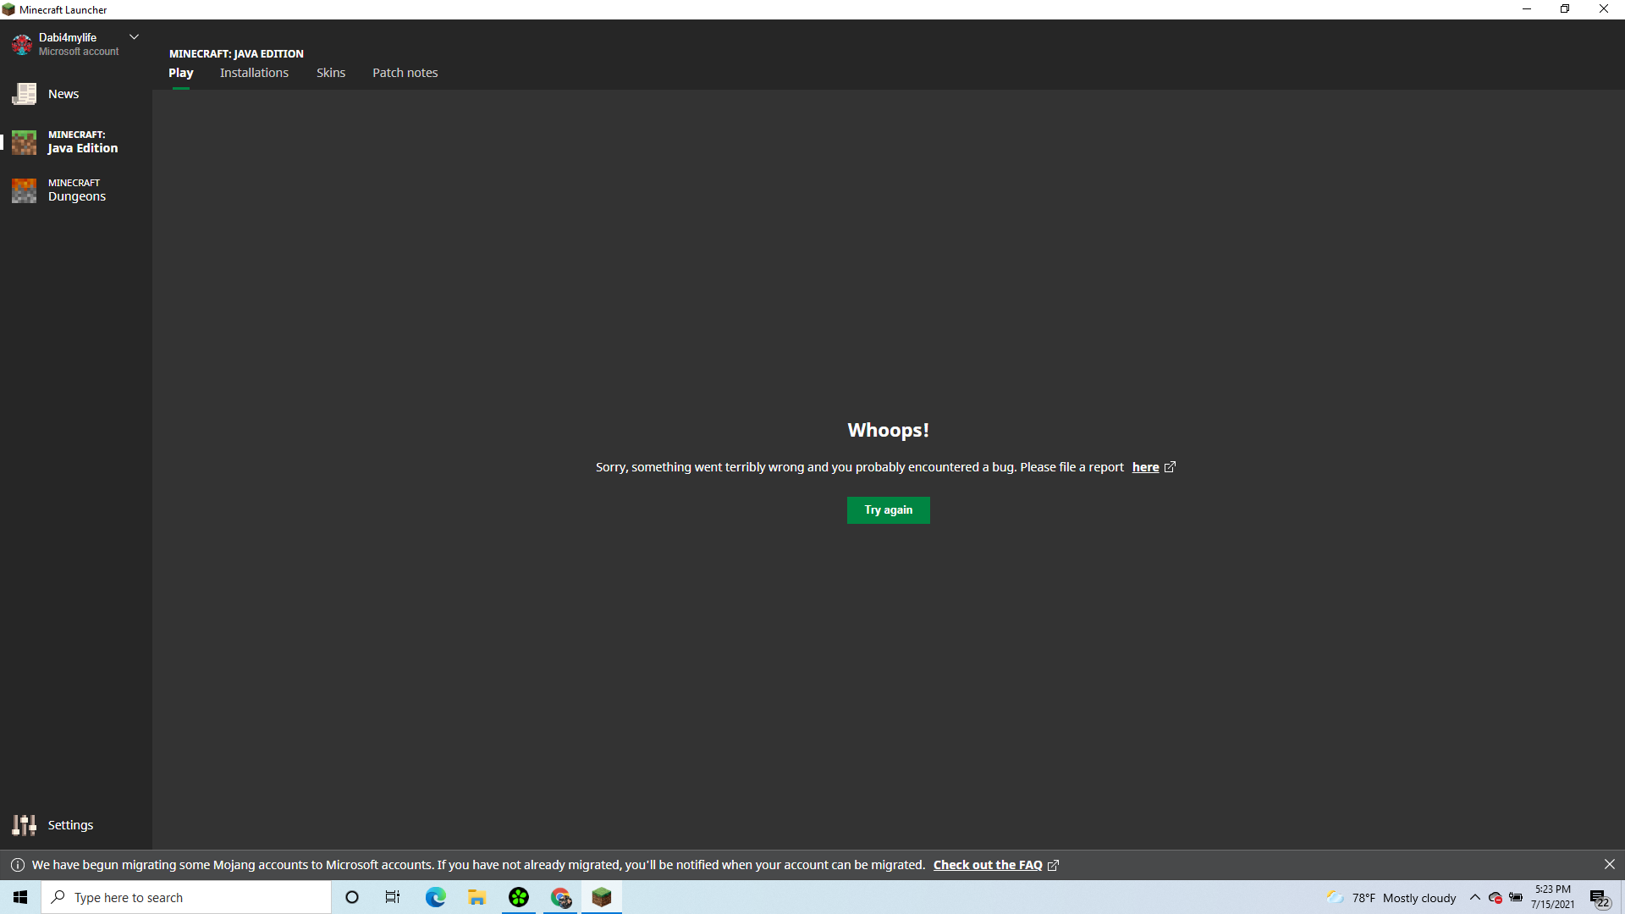Click the info icon in migration banner
The height and width of the screenshot is (914, 1625).
(17, 865)
